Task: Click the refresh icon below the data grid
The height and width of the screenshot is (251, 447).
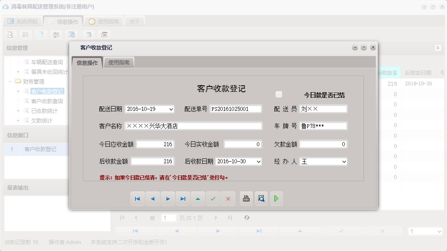Action: coord(247,218)
